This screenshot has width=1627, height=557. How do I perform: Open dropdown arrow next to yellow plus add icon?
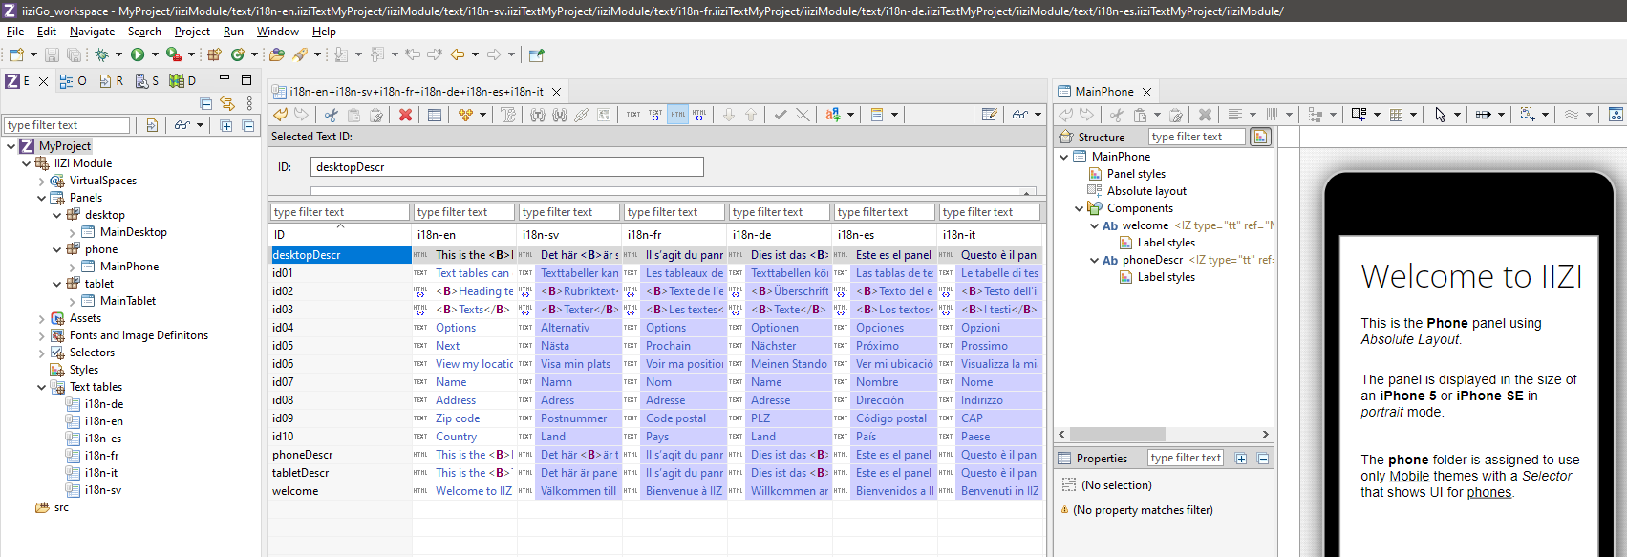point(482,115)
